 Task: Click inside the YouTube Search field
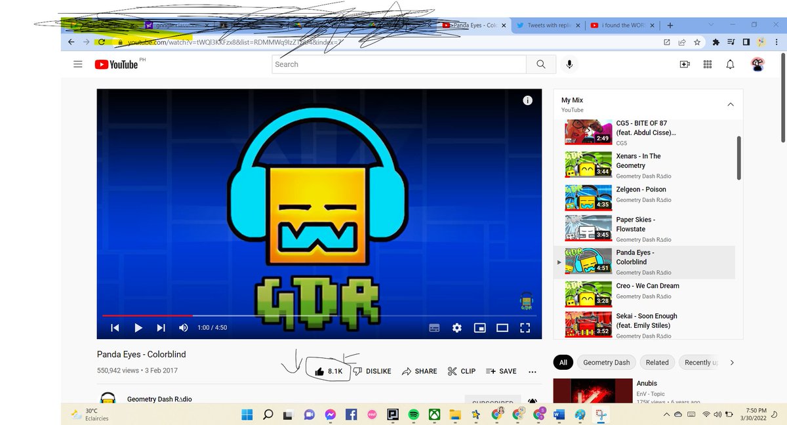[x=399, y=64]
